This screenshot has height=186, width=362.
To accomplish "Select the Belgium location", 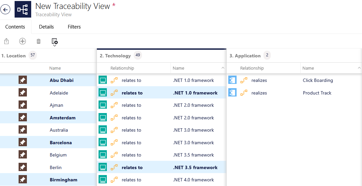I will point(58,155).
